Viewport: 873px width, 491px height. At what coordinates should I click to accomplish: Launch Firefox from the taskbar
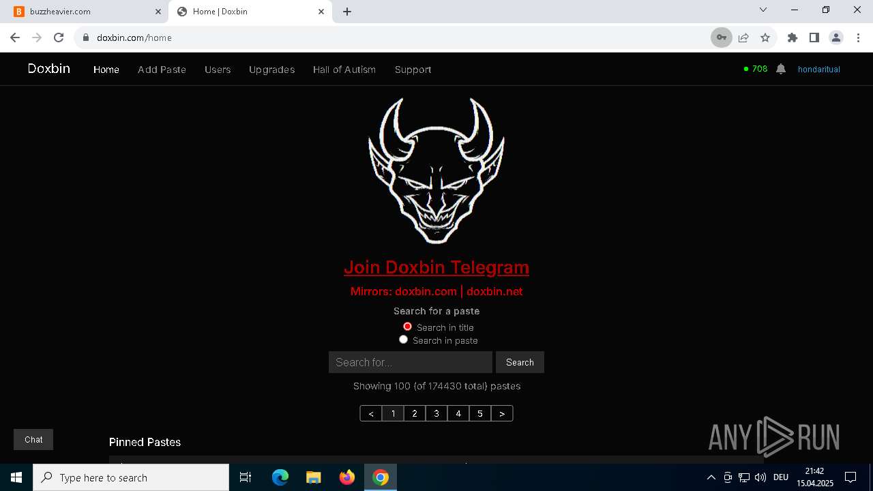pyautogui.click(x=347, y=477)
